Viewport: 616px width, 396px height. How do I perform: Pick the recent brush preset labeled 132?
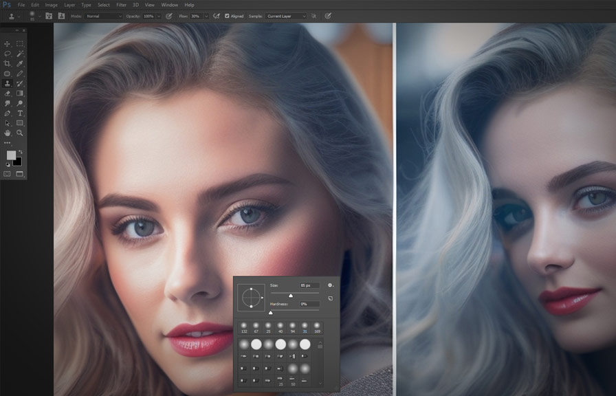(243, 326)
